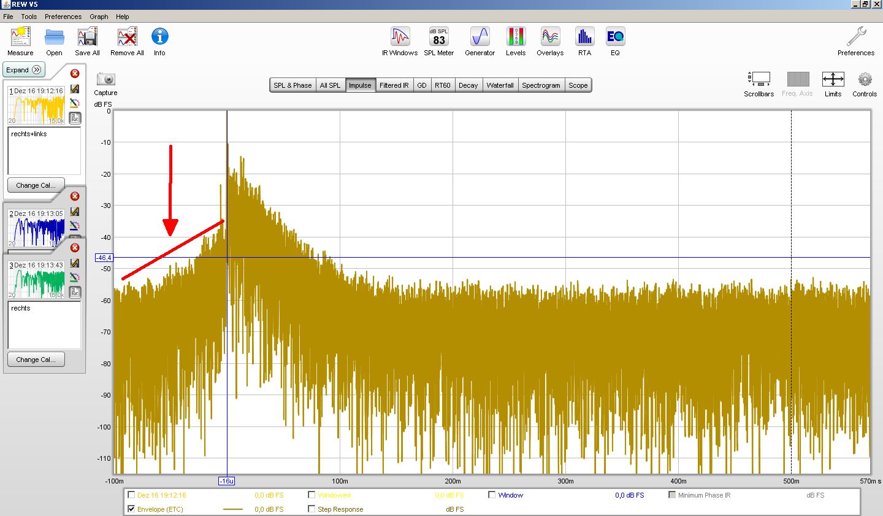Screen dimensions: 883x516
Task: Switch to Waterfall tab
Action: pyautogui.click(x=500, y=85)
